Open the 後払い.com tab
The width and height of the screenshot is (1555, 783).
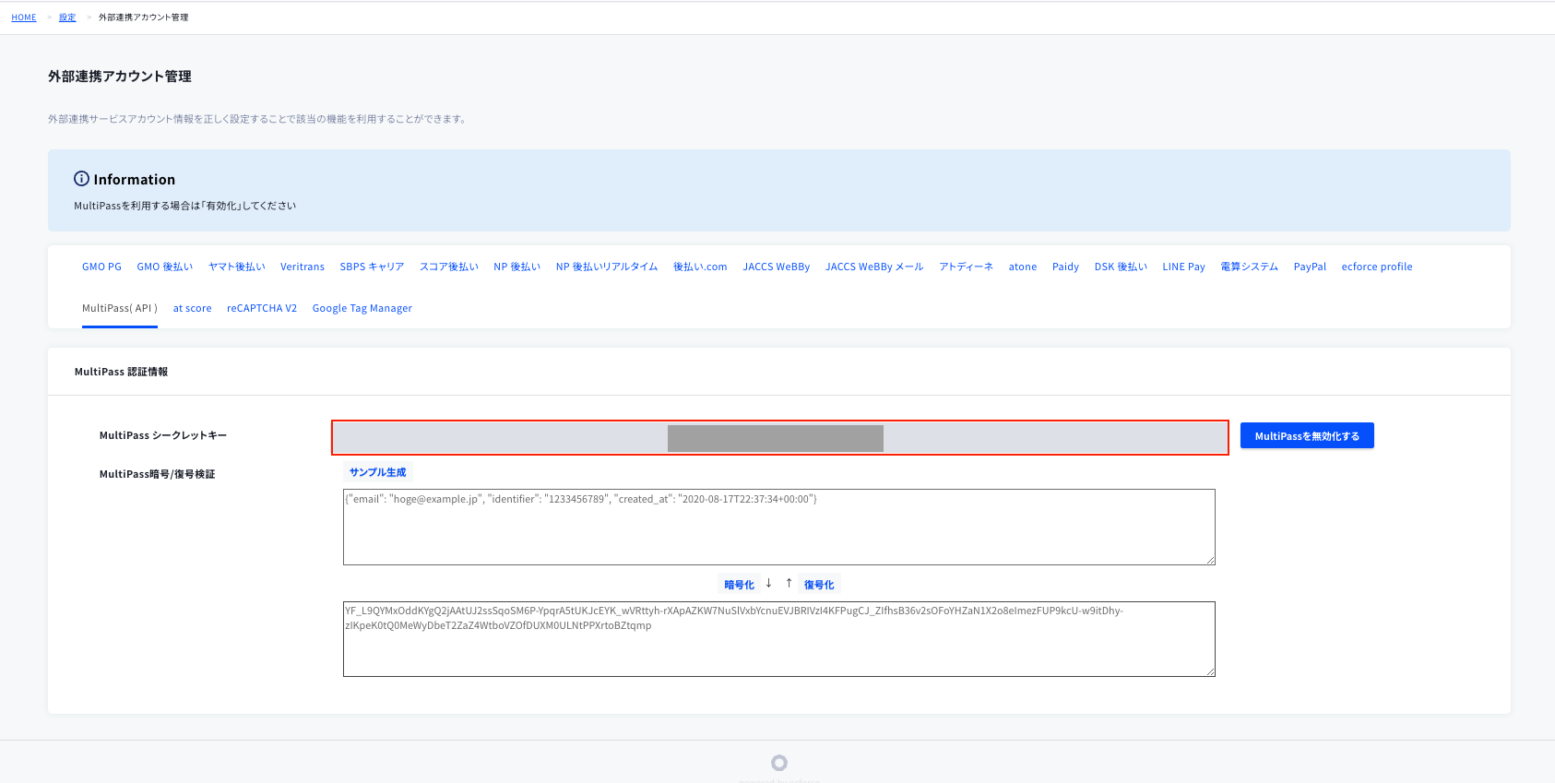700,267
